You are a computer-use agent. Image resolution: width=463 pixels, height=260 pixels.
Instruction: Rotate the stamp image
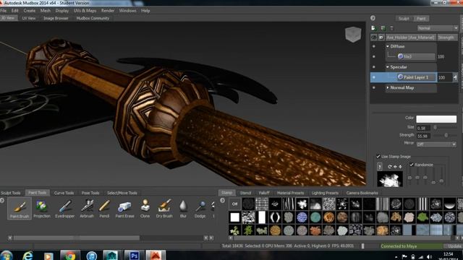click(x=390, y=167)
